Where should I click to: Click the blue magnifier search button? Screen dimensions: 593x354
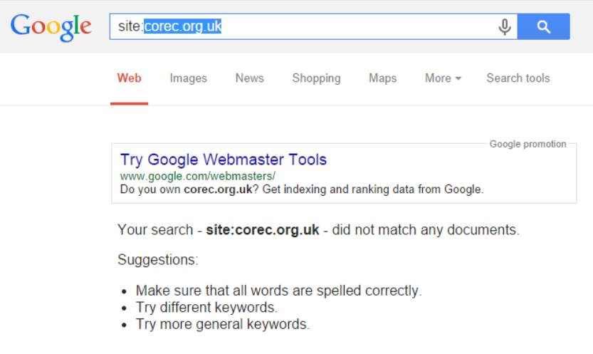[543, 26]
